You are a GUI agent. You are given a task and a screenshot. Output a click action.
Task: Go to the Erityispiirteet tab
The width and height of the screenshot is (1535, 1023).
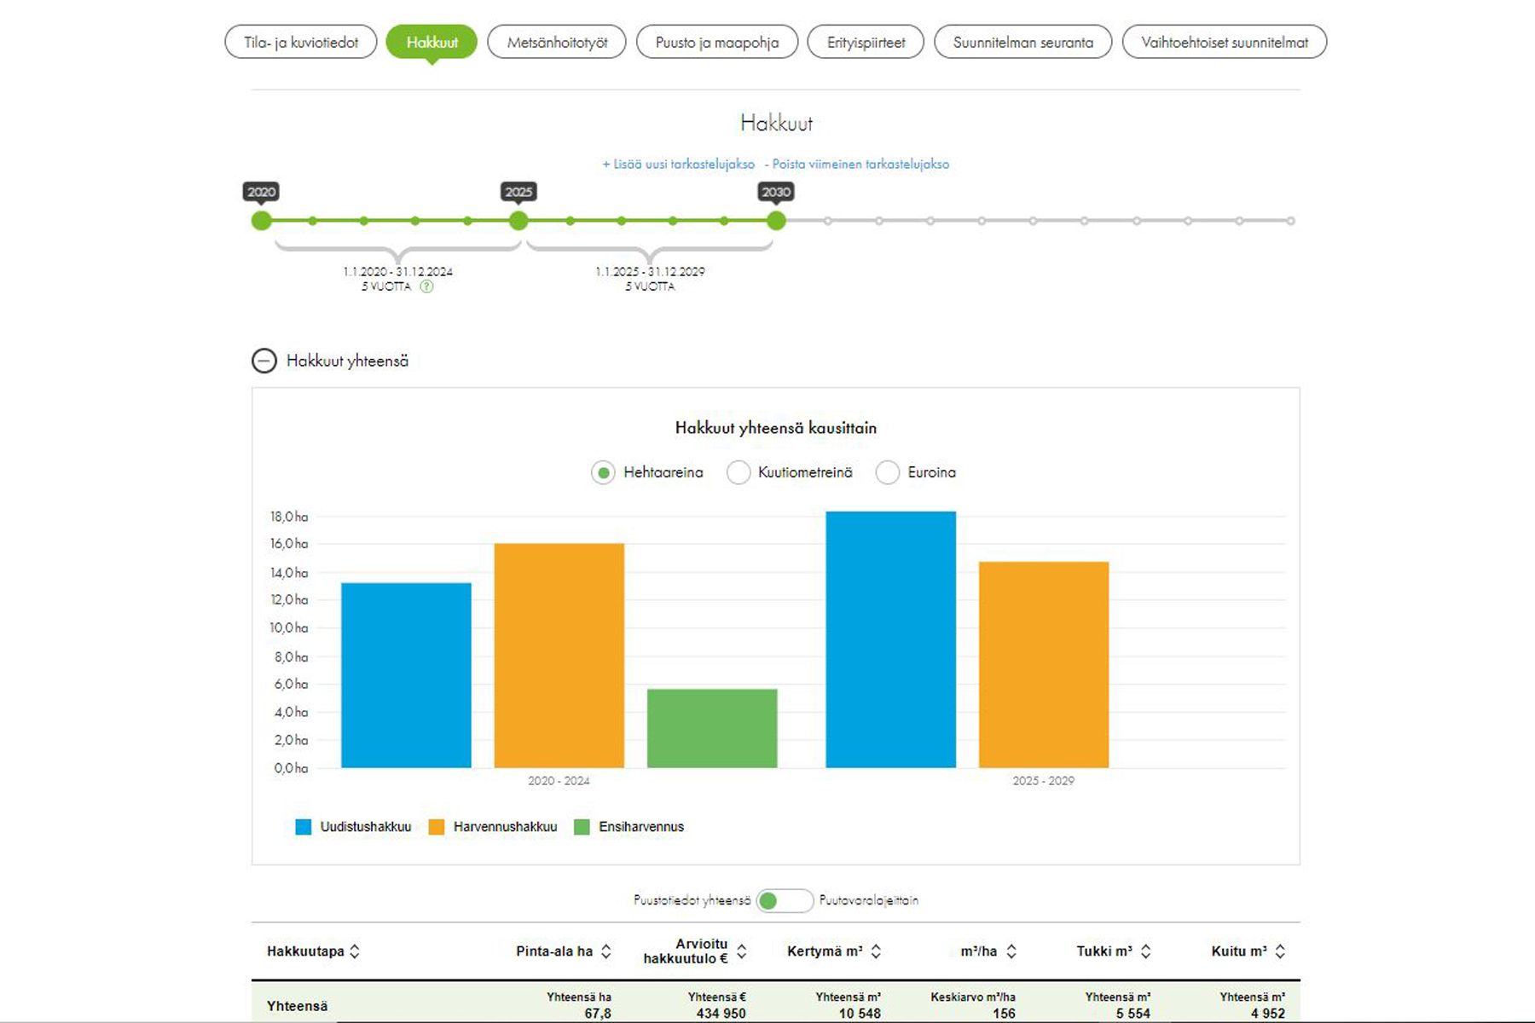click(x=866, y=42)
